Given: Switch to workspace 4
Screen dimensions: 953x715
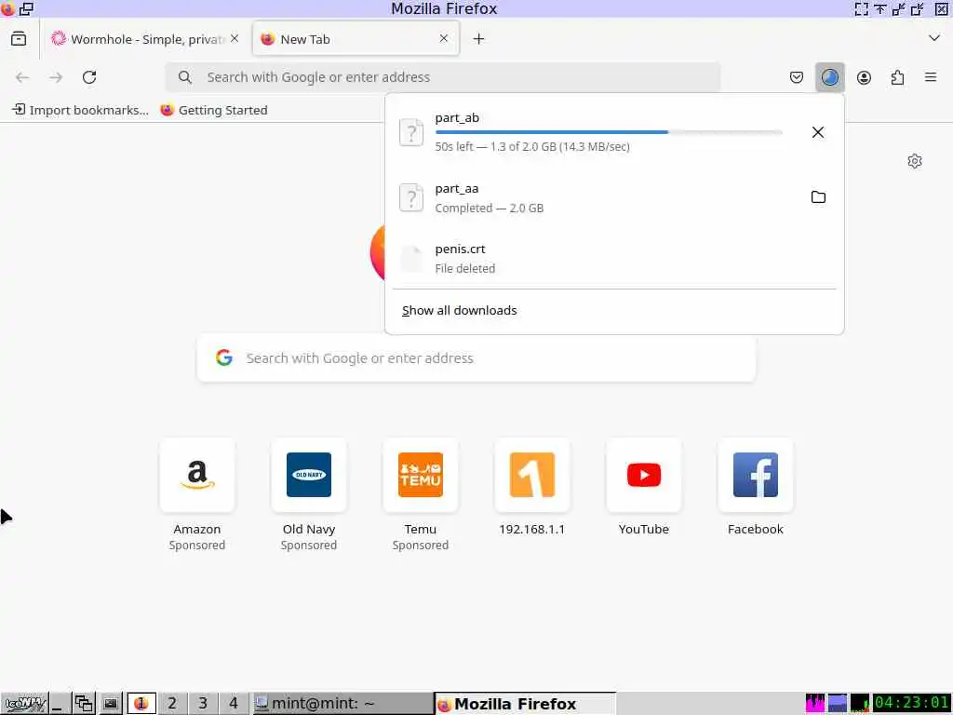Looking at the screenshot, I should [x=234, y=704].
